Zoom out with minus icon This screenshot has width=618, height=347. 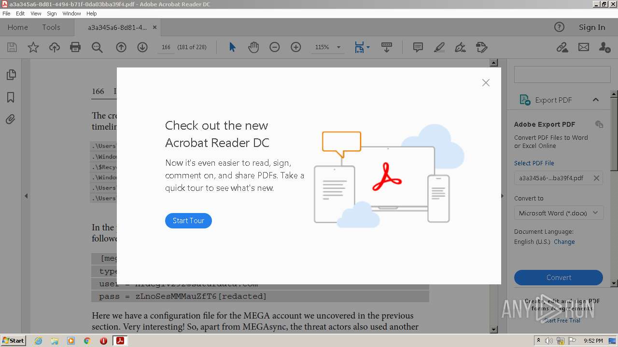pos(275,47)
